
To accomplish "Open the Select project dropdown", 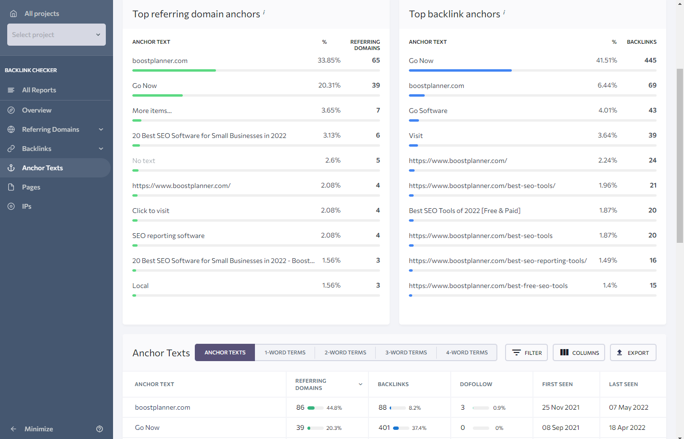I will coord(56,35).
